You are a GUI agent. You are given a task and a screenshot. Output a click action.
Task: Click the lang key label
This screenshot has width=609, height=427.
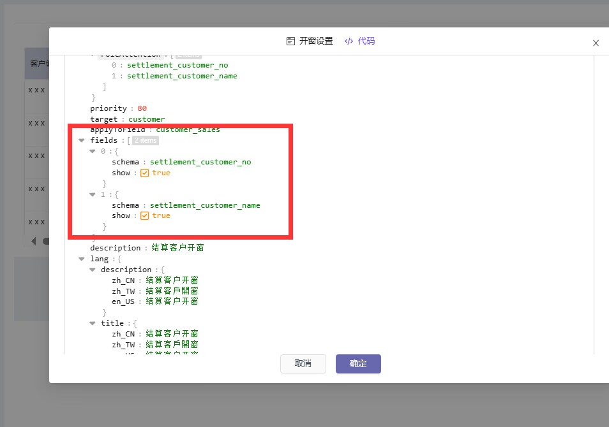pos(100,259)
